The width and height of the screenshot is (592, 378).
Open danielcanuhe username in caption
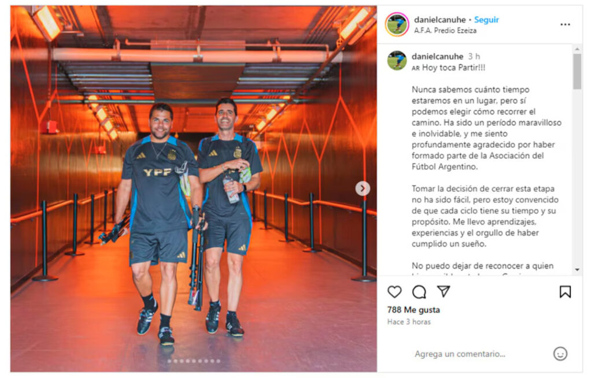tap(437, 56)
